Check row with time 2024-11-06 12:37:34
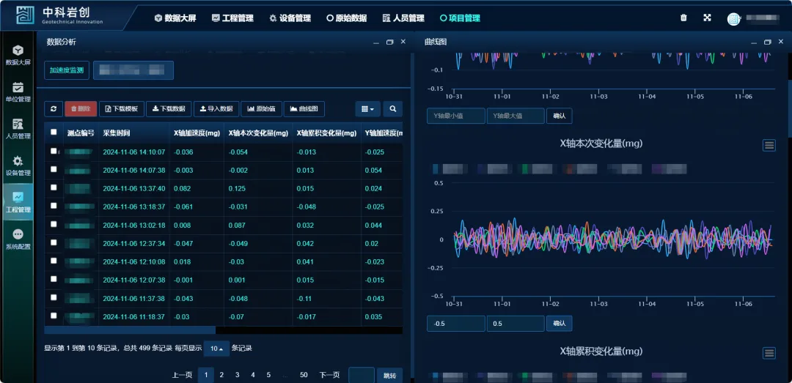 (54, 242)
